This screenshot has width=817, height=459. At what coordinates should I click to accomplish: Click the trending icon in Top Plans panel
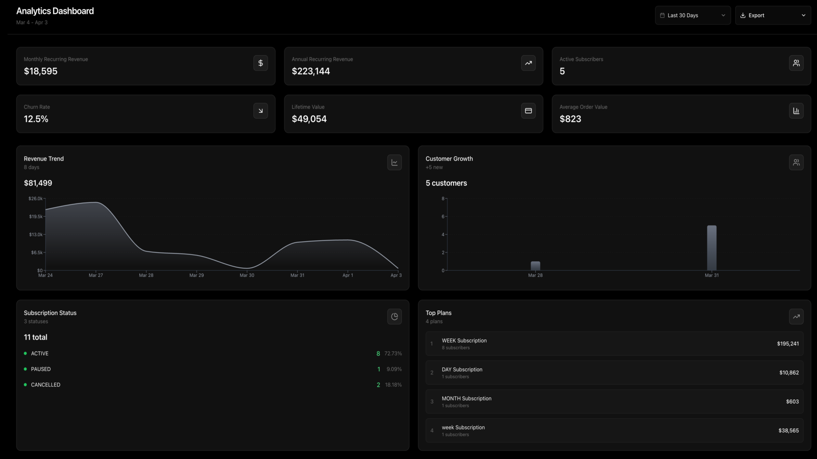[x=796, y=317]
